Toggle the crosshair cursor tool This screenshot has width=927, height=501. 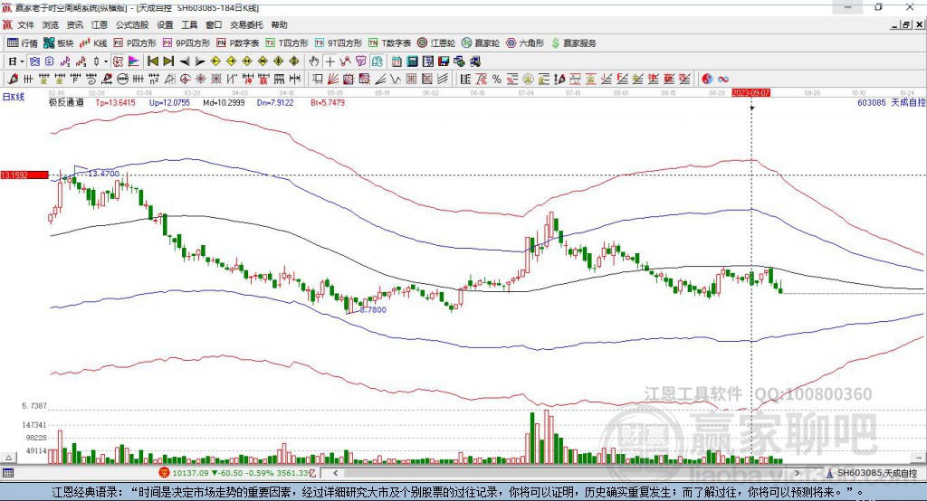[x=330, y=61]
